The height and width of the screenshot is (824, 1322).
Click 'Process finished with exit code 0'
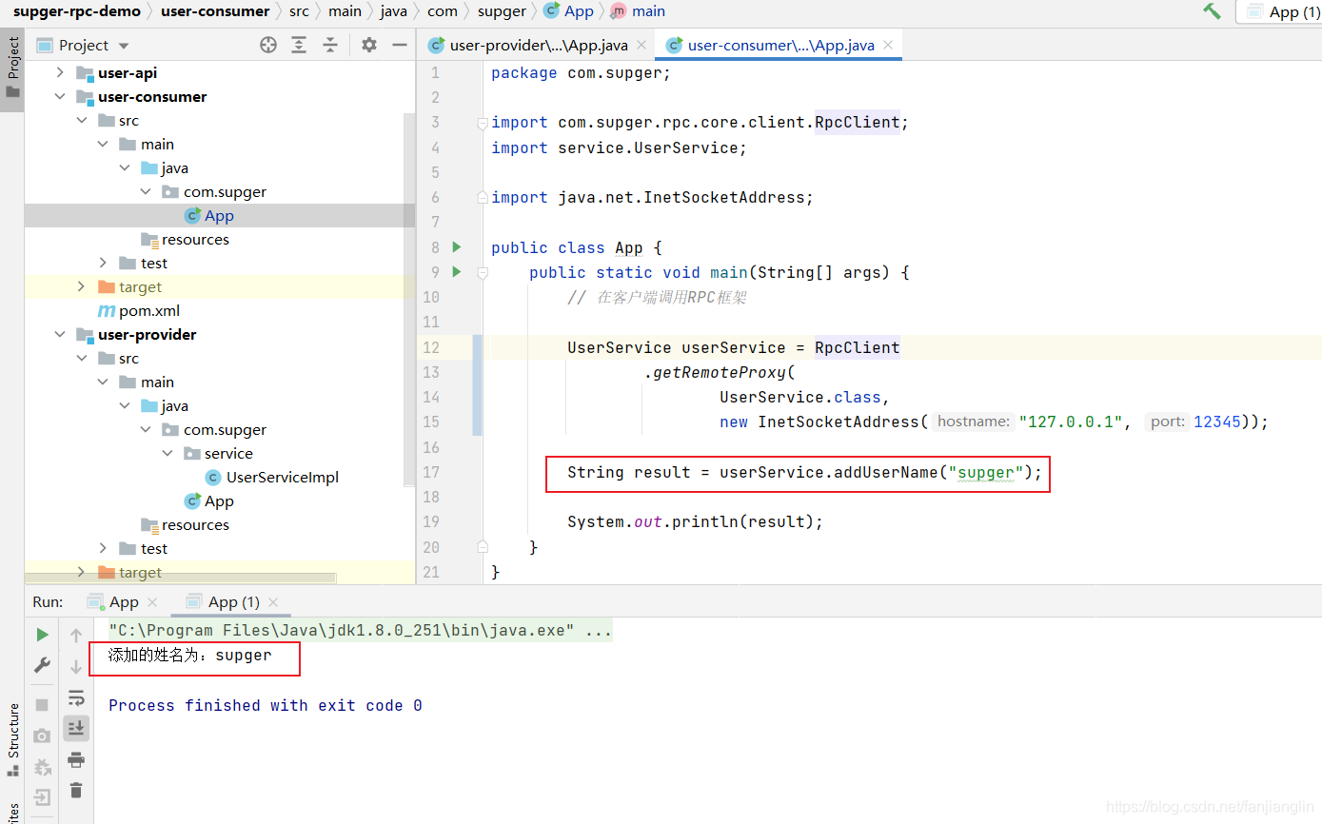(x=266, y=705)
